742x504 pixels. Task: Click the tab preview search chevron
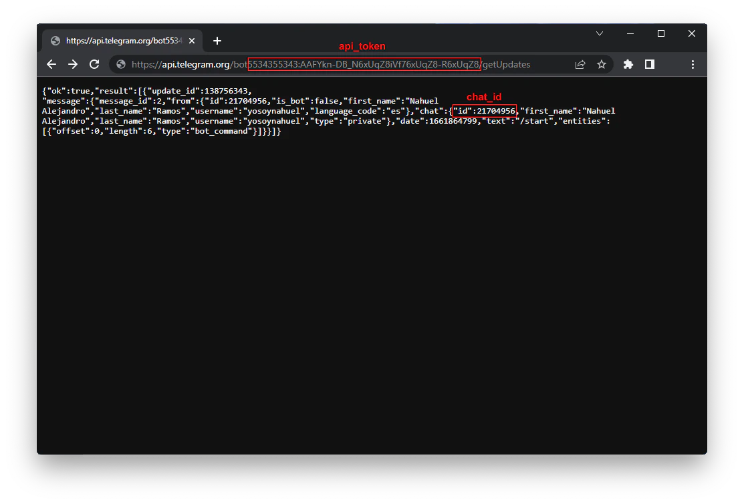point(600,33)
